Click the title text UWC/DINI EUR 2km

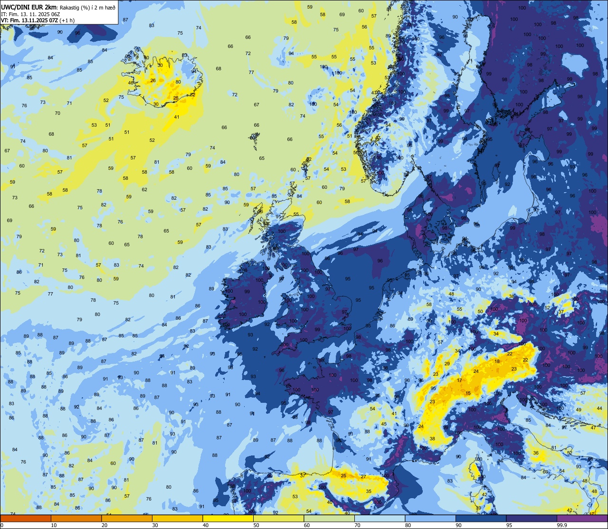(x=29, y=7)
